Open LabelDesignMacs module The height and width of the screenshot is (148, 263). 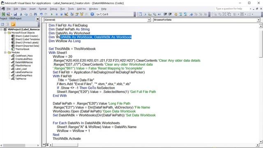24,76
